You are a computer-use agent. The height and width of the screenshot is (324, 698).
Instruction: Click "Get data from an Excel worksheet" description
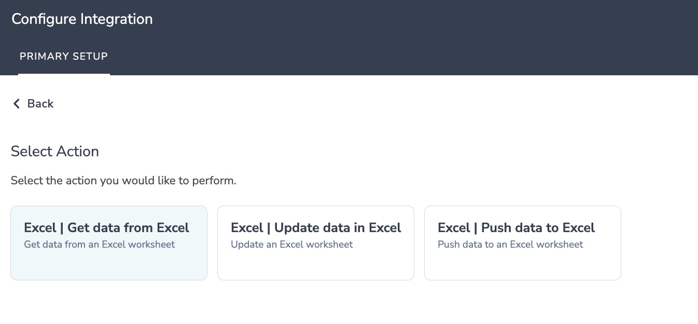coord(99,245)
